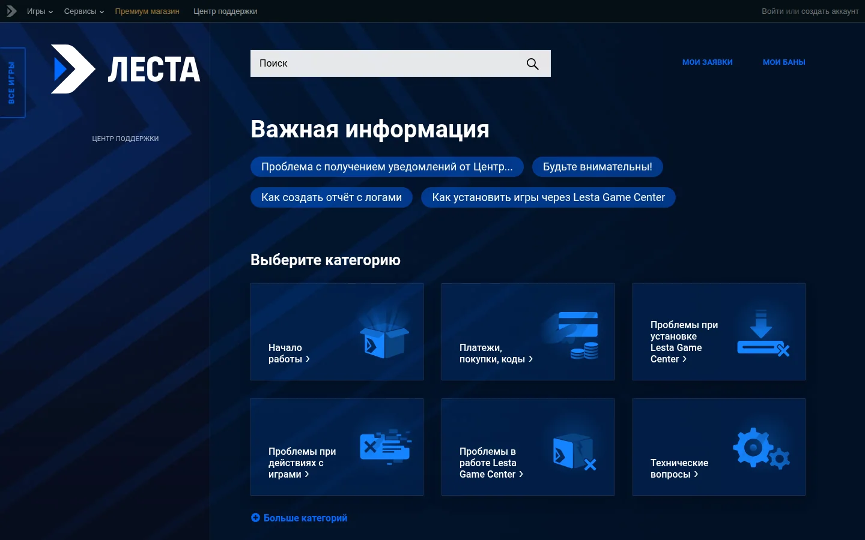Open the Будьте внимательны! notice
Image resolution: width=865 pixels, height=540 pixels.
(598, 167)
